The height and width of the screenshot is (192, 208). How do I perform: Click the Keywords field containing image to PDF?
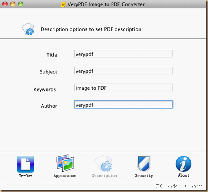pos(123,87)
